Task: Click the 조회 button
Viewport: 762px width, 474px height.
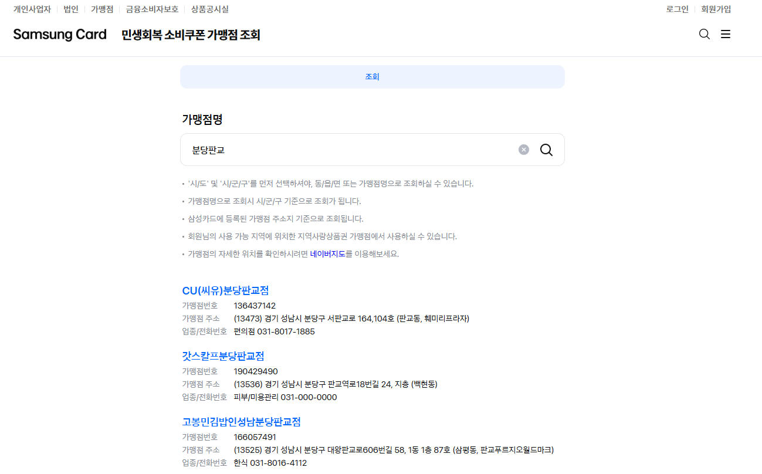Action: [372, 77]
